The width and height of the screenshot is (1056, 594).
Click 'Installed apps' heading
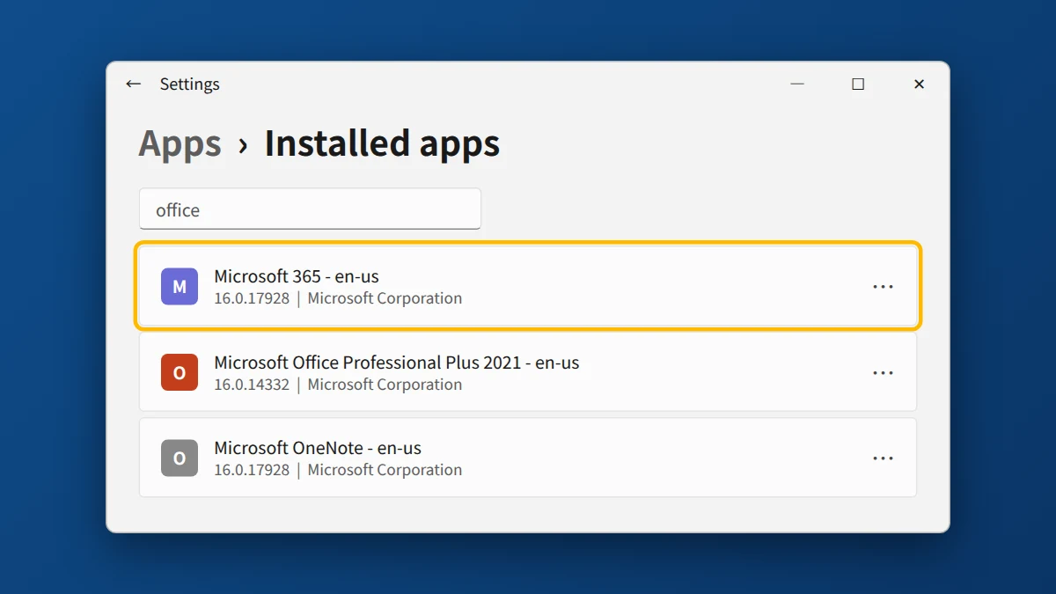click(x=382, y=143)
